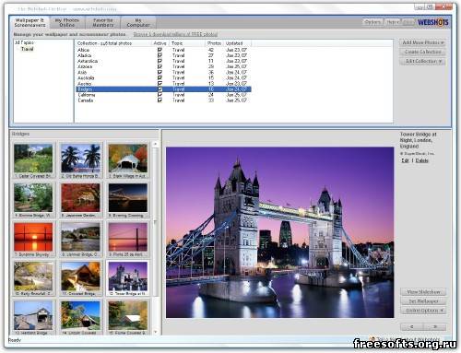
Task: Click the Set Wallpaper button
Action: tap(423, 301)
